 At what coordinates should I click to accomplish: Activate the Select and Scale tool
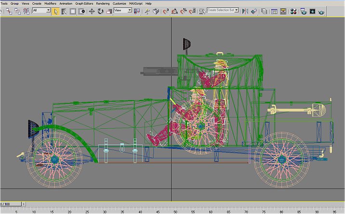pyautogui.click(x=109, y=11)
